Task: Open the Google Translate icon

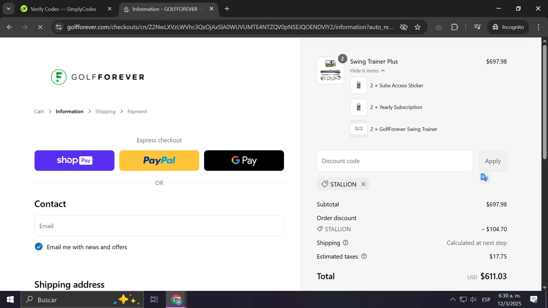Action: [485, 178]
